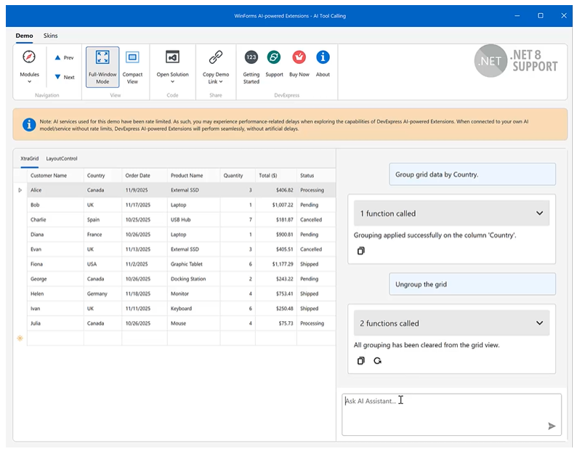
Task: Select the 'Charlie' customer cell
Action: click(x=55, y=219)
